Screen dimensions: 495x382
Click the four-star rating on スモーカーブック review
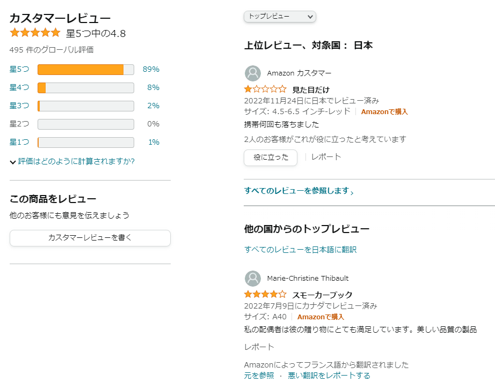[265, 295]
